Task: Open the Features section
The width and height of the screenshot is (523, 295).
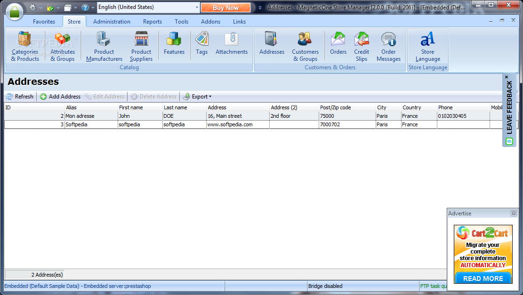Action: coord(174,43)
